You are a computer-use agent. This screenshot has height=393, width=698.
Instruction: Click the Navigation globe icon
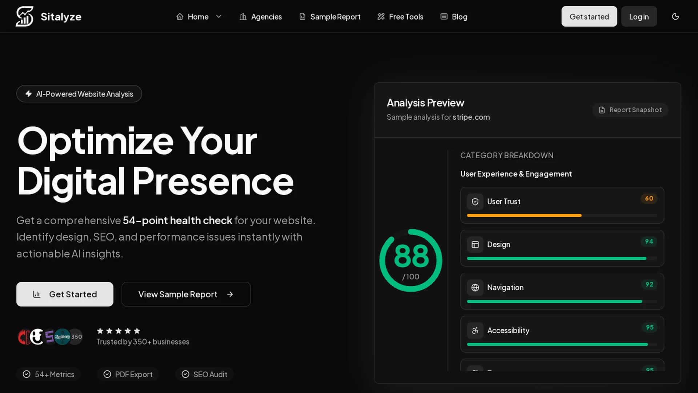(475, 287)
